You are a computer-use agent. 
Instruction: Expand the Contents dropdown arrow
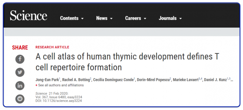pyautogui.click(x=82, y=19)
